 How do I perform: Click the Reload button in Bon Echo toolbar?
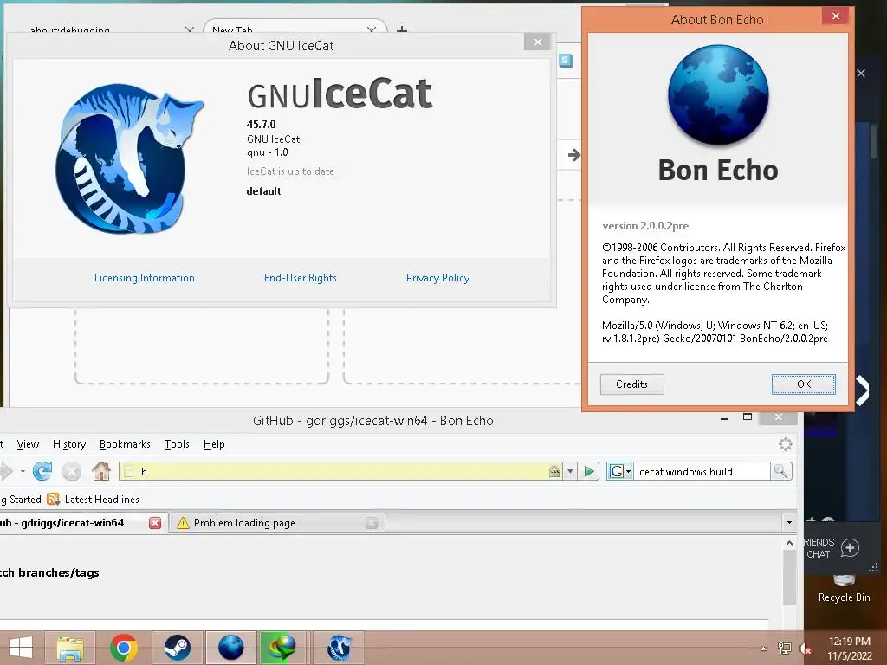tap(42, 471)
